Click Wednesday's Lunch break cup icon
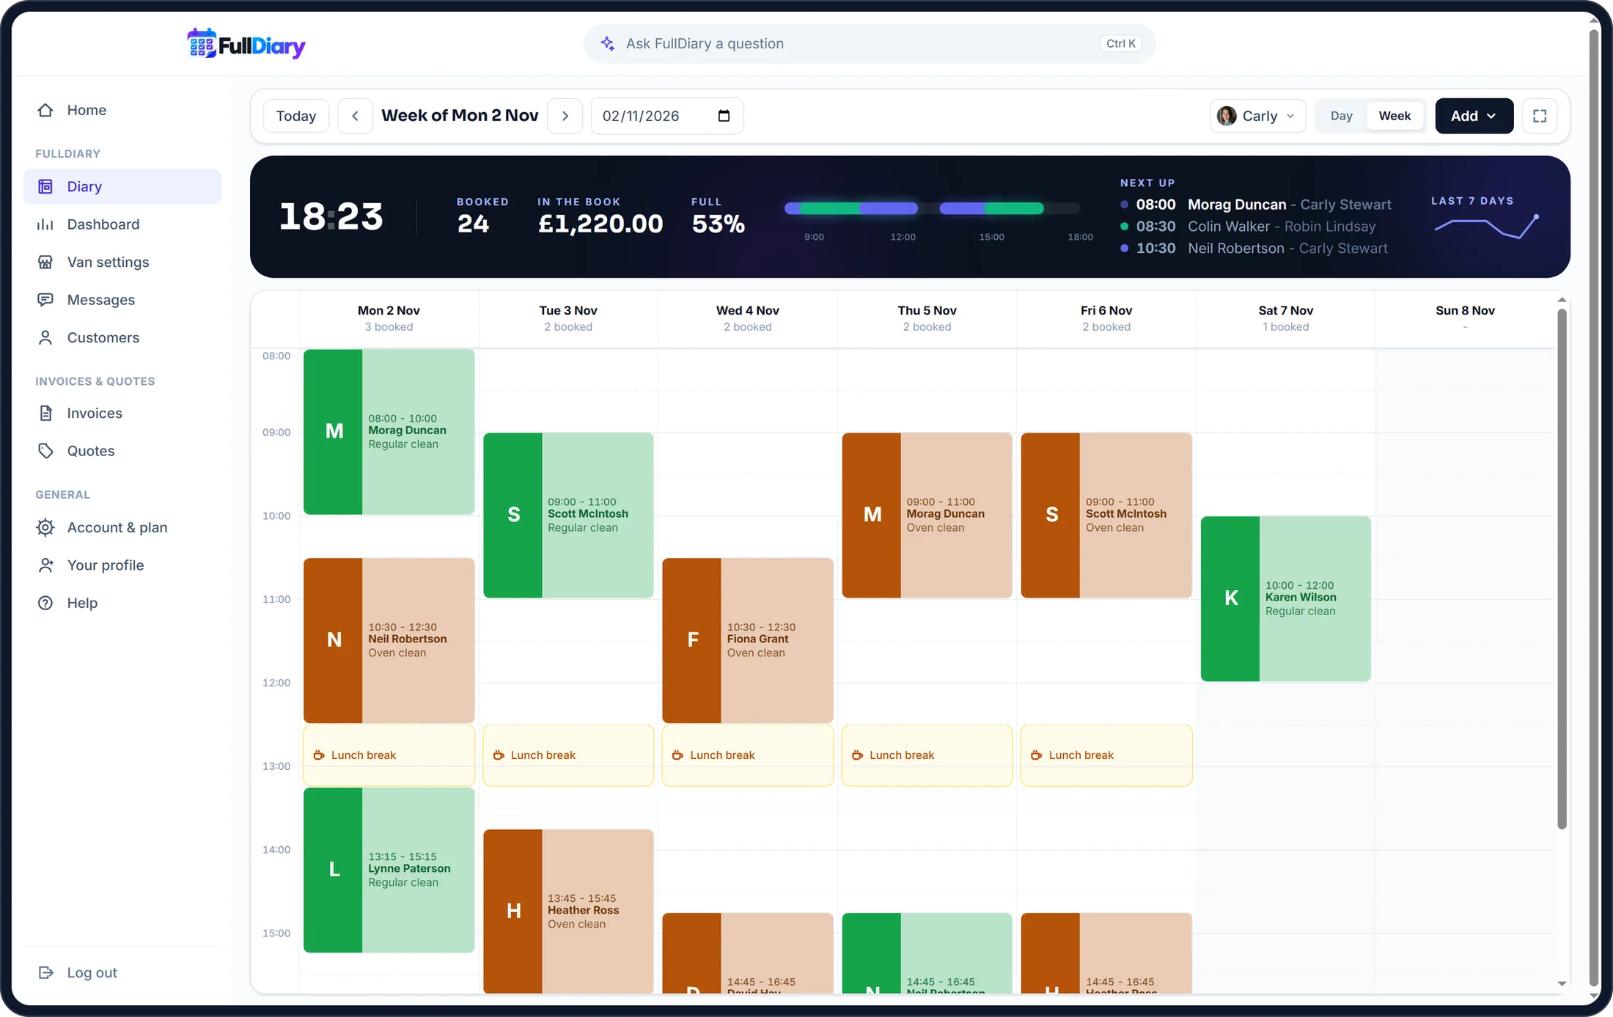The width and height of the screenshot is (1613, 1017). point(677,755)
